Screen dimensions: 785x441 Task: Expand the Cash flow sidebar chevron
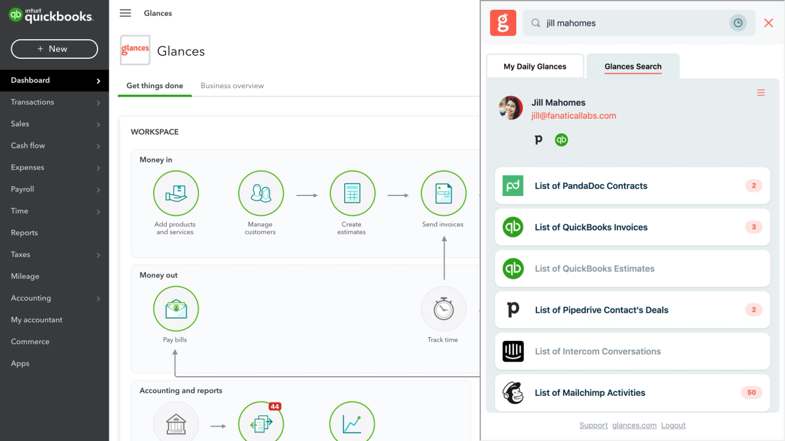tap(99, 146)
